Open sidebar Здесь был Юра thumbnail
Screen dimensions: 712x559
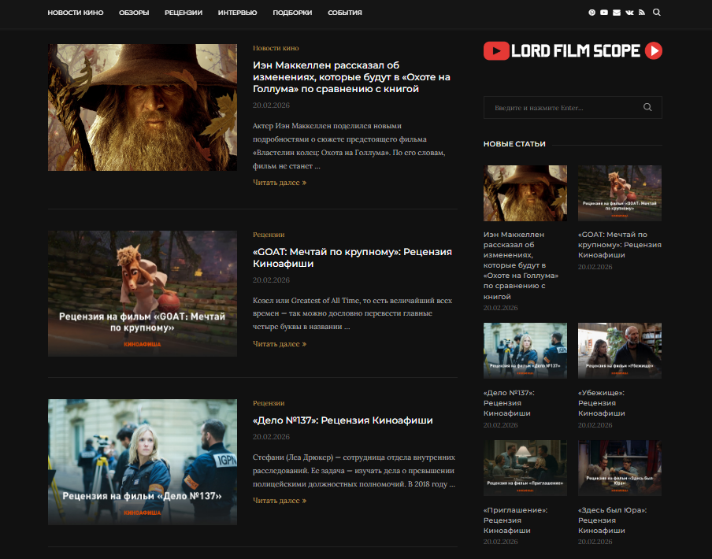(620, 468)
